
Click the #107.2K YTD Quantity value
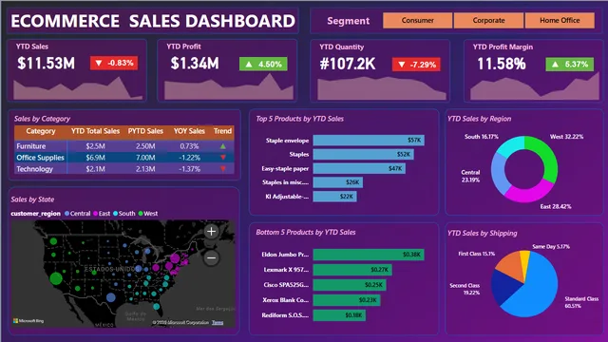(x=348, y=64)
